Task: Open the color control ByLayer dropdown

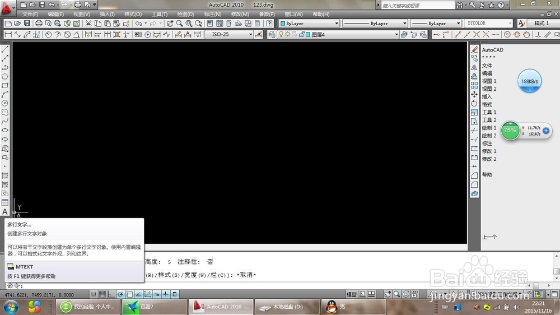Action: point(309,23)
